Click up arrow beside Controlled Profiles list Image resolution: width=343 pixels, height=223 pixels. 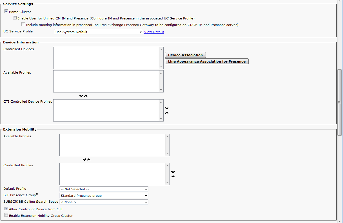point(173,176)
